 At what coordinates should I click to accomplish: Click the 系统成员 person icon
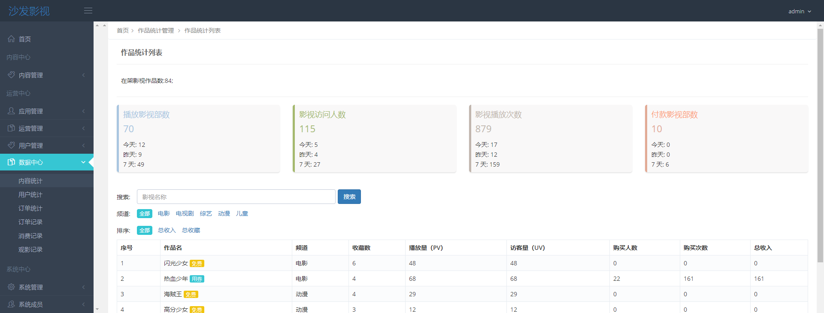click(11, 304)
